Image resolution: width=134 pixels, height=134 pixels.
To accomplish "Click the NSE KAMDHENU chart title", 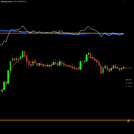I will [20, 2].
